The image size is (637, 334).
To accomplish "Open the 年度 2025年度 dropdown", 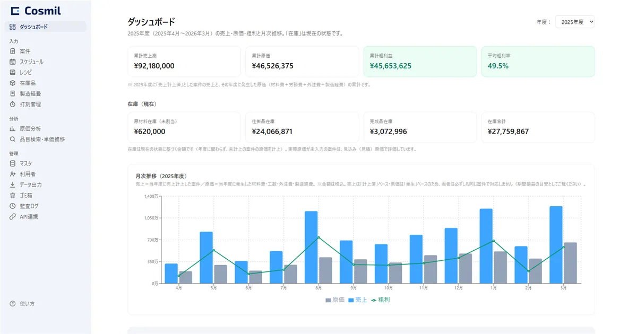I will click(x=575, y=22).
